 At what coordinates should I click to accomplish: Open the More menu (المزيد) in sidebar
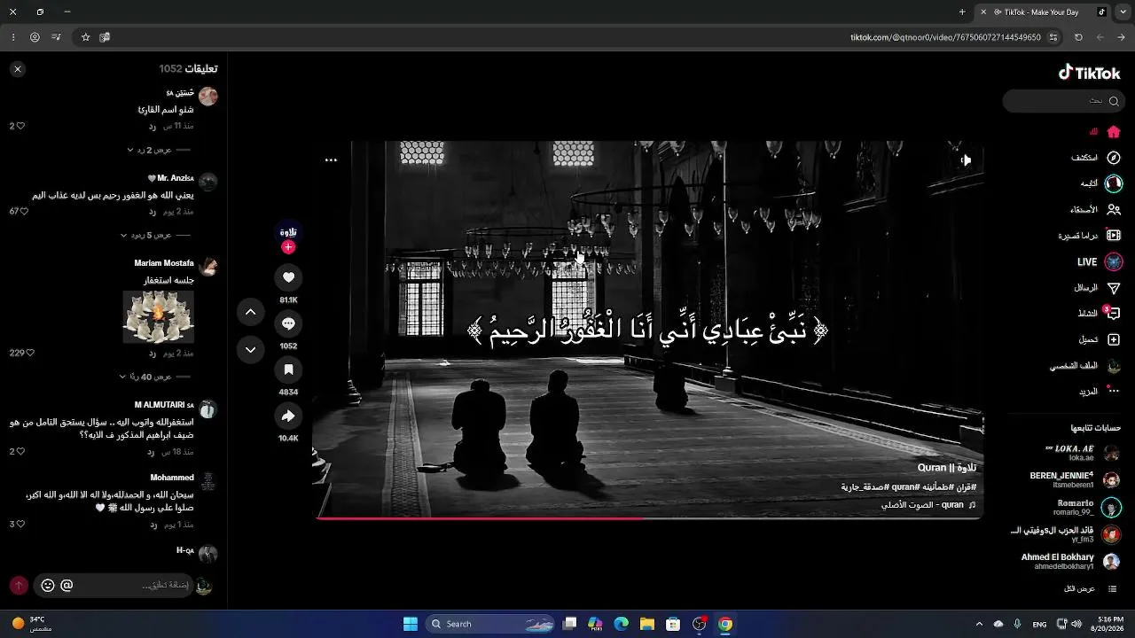coord(1114,392)
